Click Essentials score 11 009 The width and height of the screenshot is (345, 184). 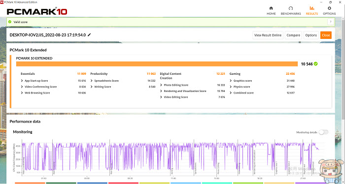tap(82, 74)
